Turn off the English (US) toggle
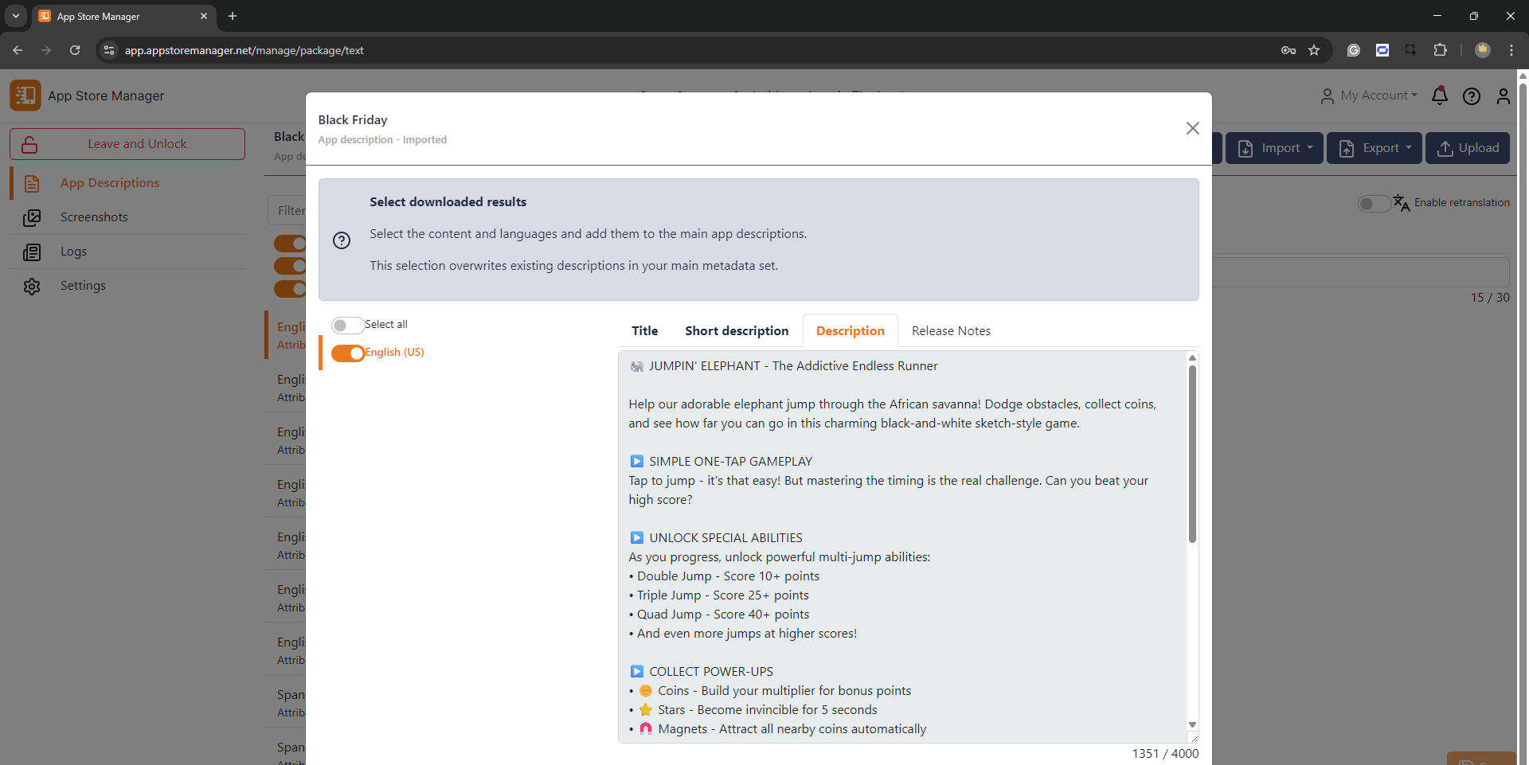This screenshot has height=765, width=1529. coord(347,353)
